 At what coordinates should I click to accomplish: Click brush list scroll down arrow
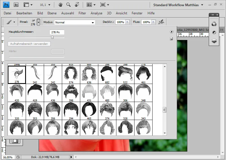pyautogui.click(x=165, y=133)
